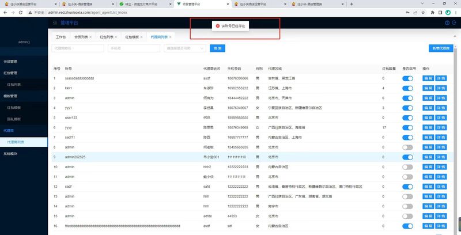Screen dimensions: 461x235
Task: Click browser forward arrow
Action: coord(13,13)
